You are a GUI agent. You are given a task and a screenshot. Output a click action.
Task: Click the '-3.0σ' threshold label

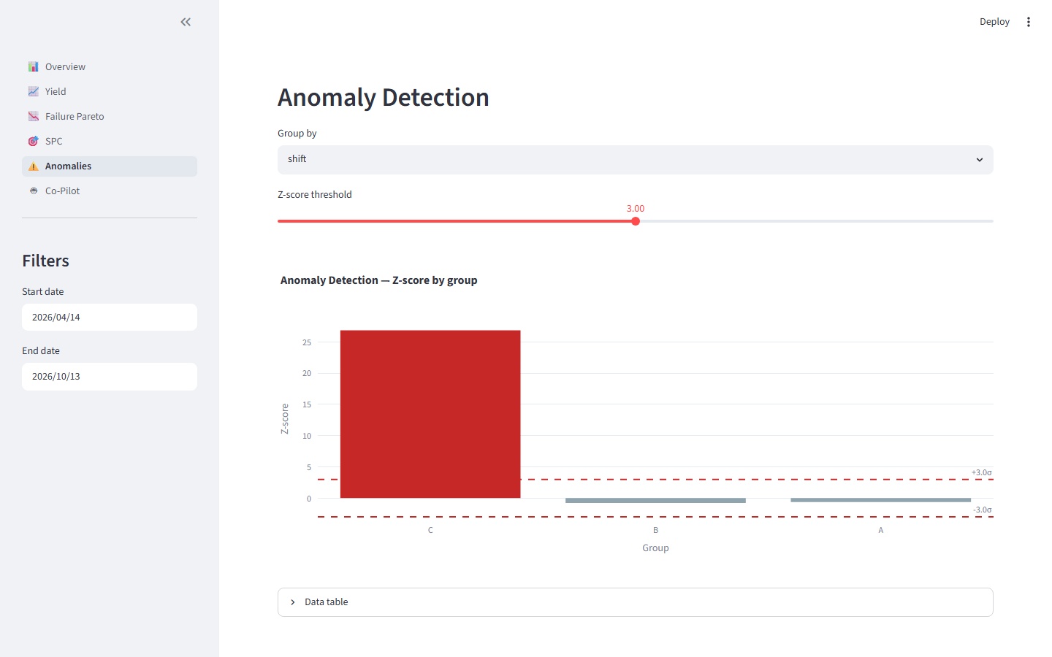(x=982, y=510)
